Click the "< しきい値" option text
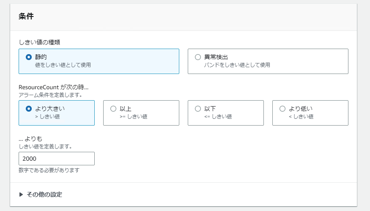 point(301,116)
